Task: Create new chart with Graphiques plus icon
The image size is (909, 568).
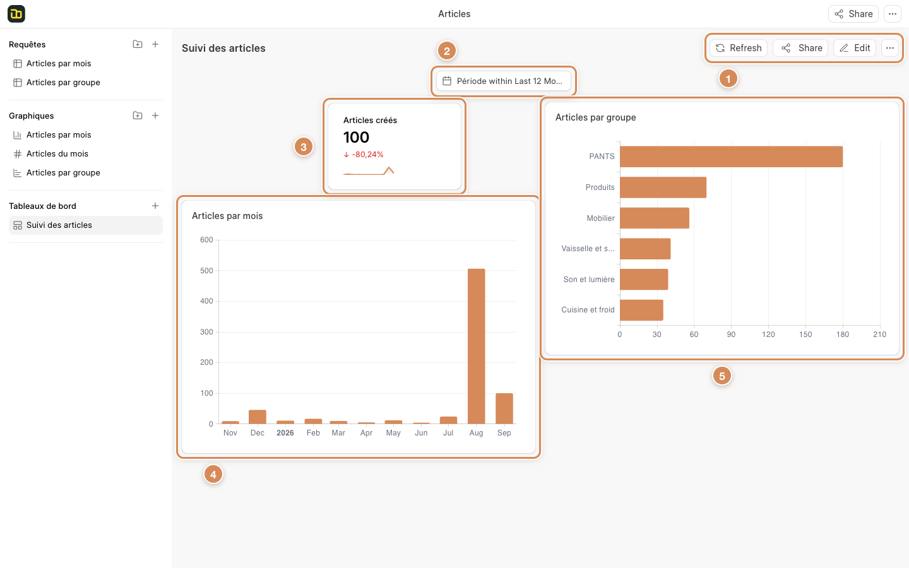Action: click(x=155, y=115)
